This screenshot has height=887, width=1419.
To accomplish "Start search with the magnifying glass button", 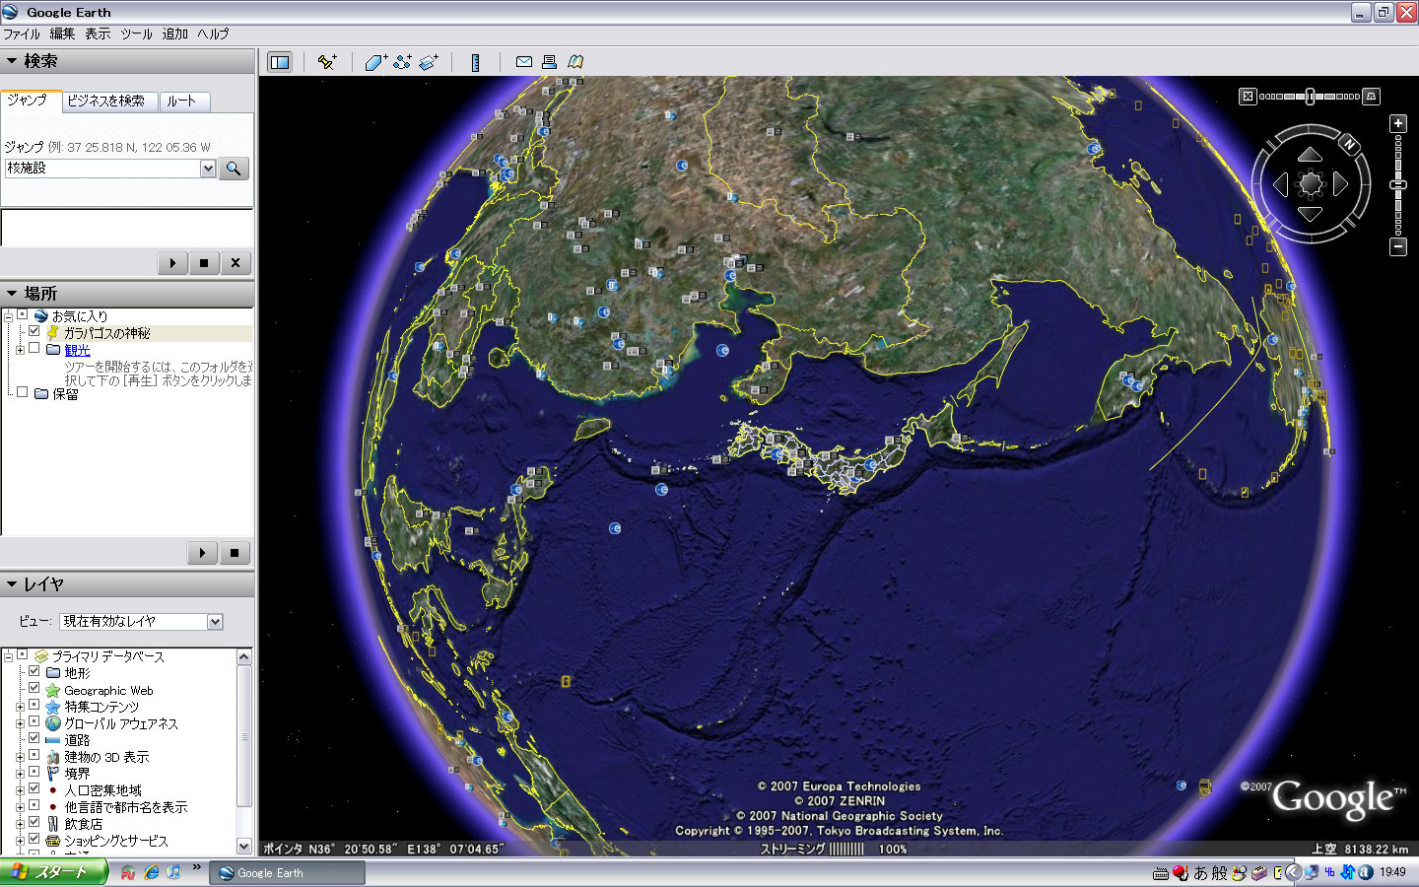I will 234,169.
